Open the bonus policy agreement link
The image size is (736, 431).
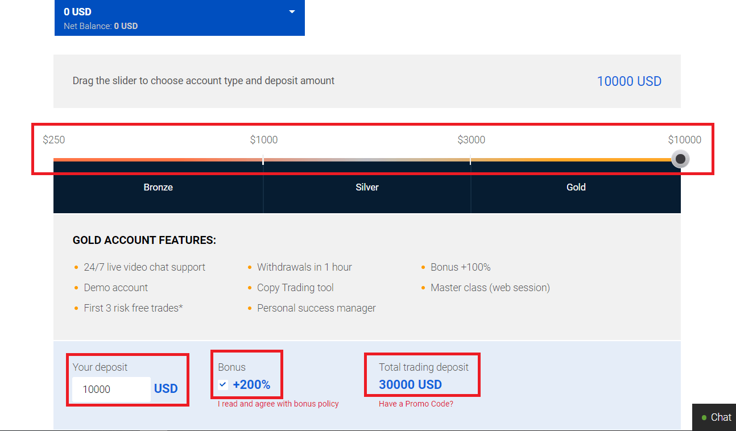click(x=278, y=404)
